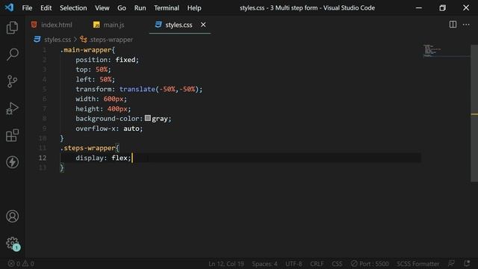The image size is (478, 269).
Task: Click the position: fixed declaration
Action: (107, 60)
